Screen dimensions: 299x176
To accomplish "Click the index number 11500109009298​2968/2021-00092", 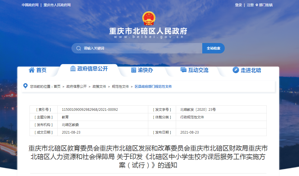I will 90,110.
